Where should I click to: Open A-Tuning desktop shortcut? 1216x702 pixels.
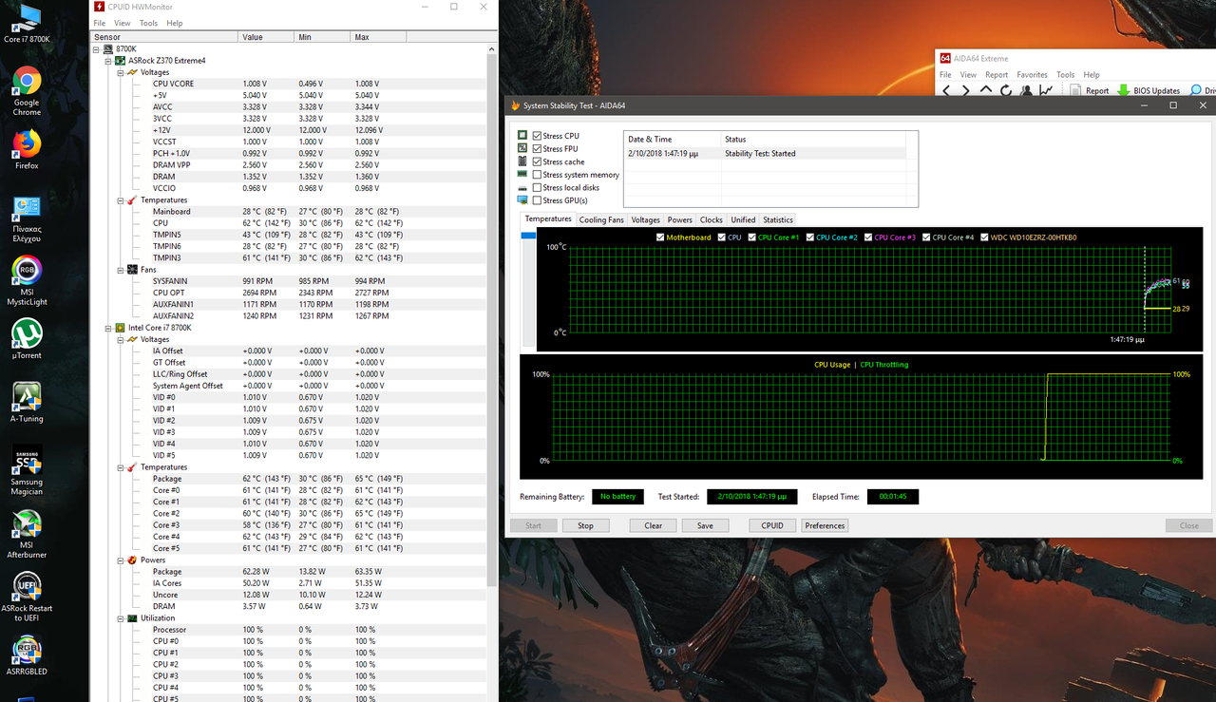coord(27,401)
